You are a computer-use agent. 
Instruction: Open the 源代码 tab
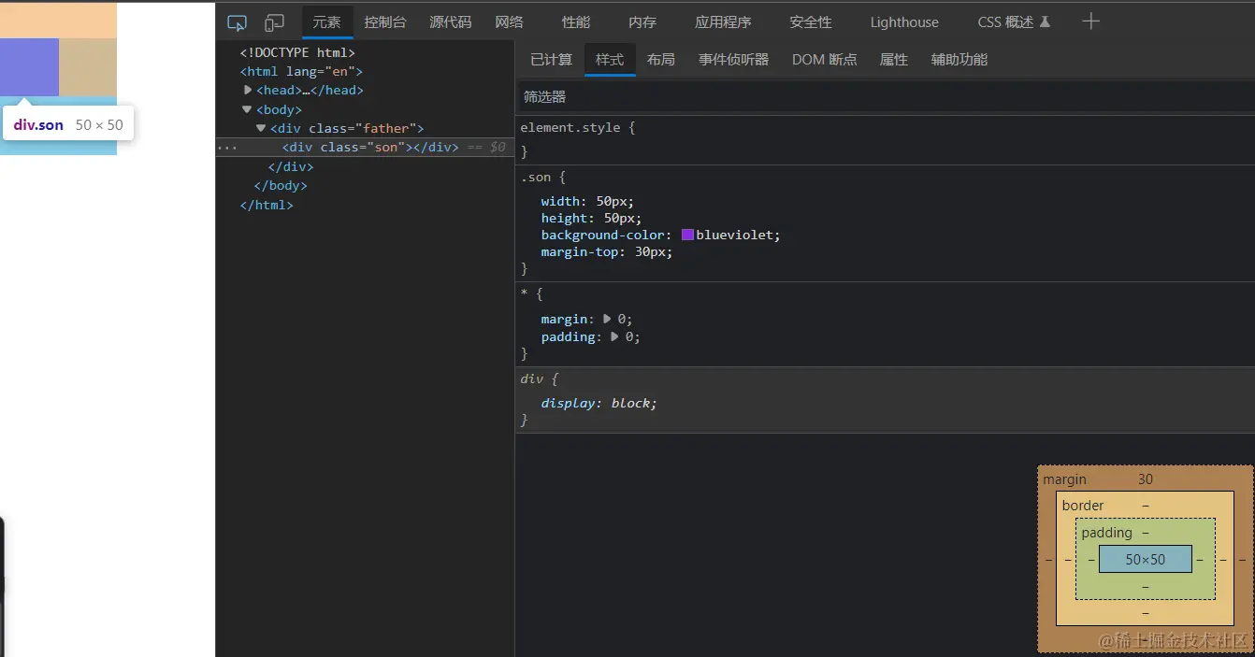pos(451,22)
